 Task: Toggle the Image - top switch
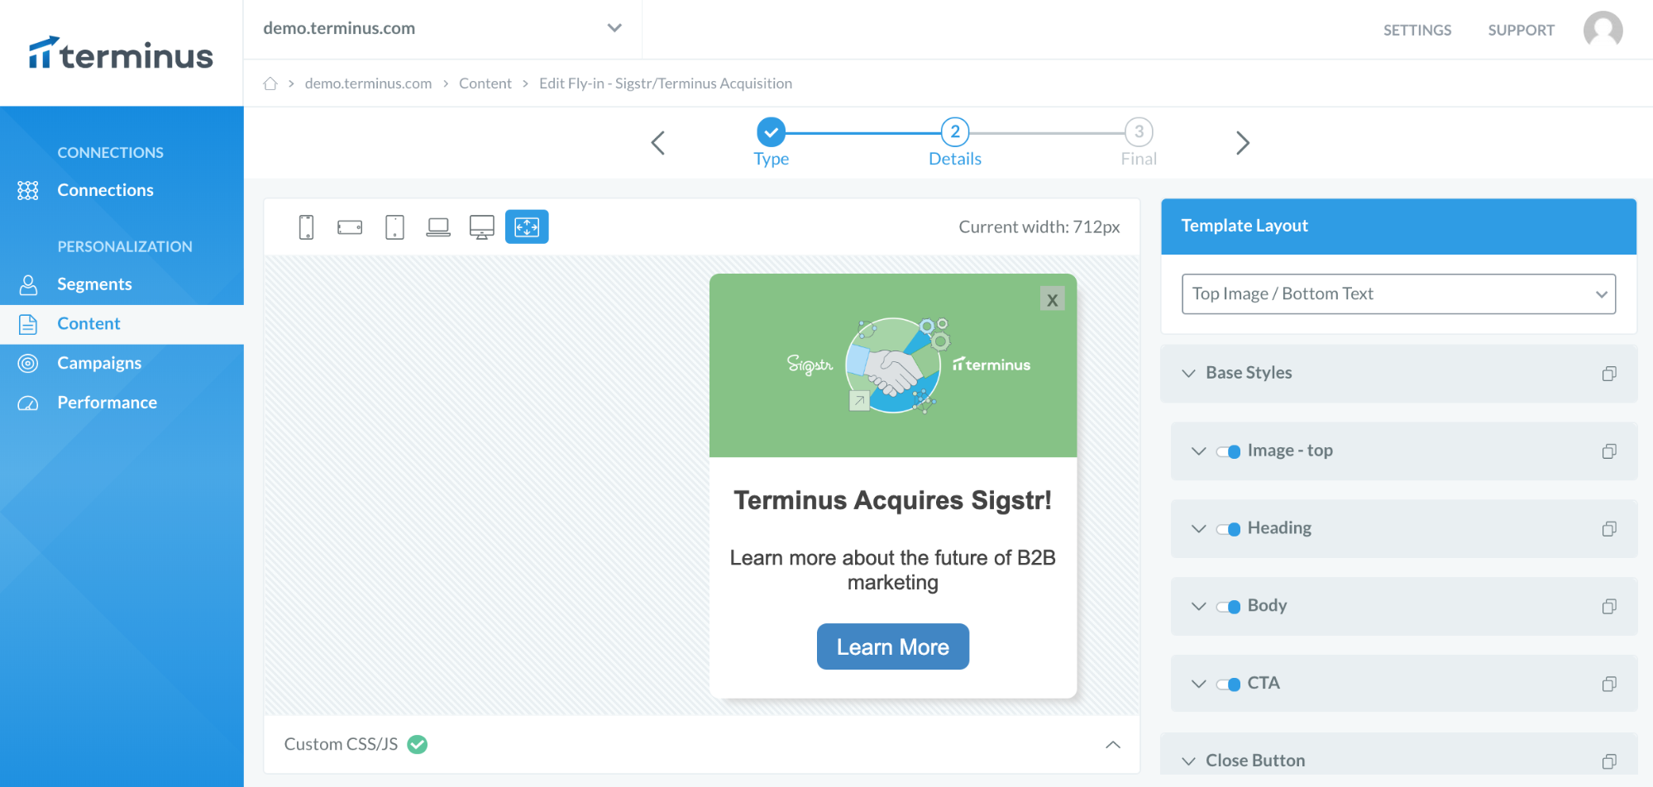[x=1228, y=451]
